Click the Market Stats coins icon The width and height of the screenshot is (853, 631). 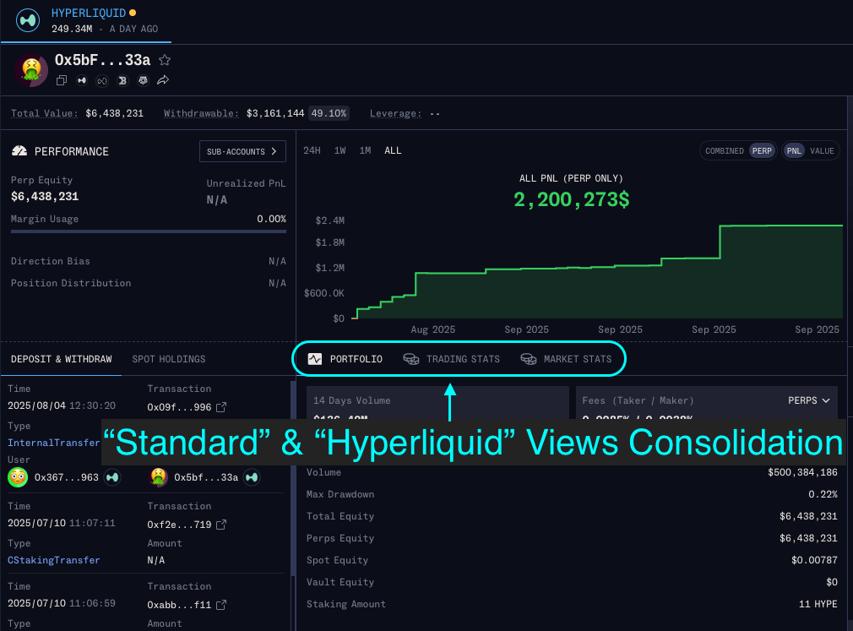(x=528, y=359)
